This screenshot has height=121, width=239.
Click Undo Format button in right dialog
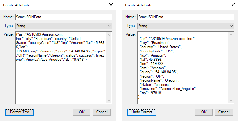141,112
